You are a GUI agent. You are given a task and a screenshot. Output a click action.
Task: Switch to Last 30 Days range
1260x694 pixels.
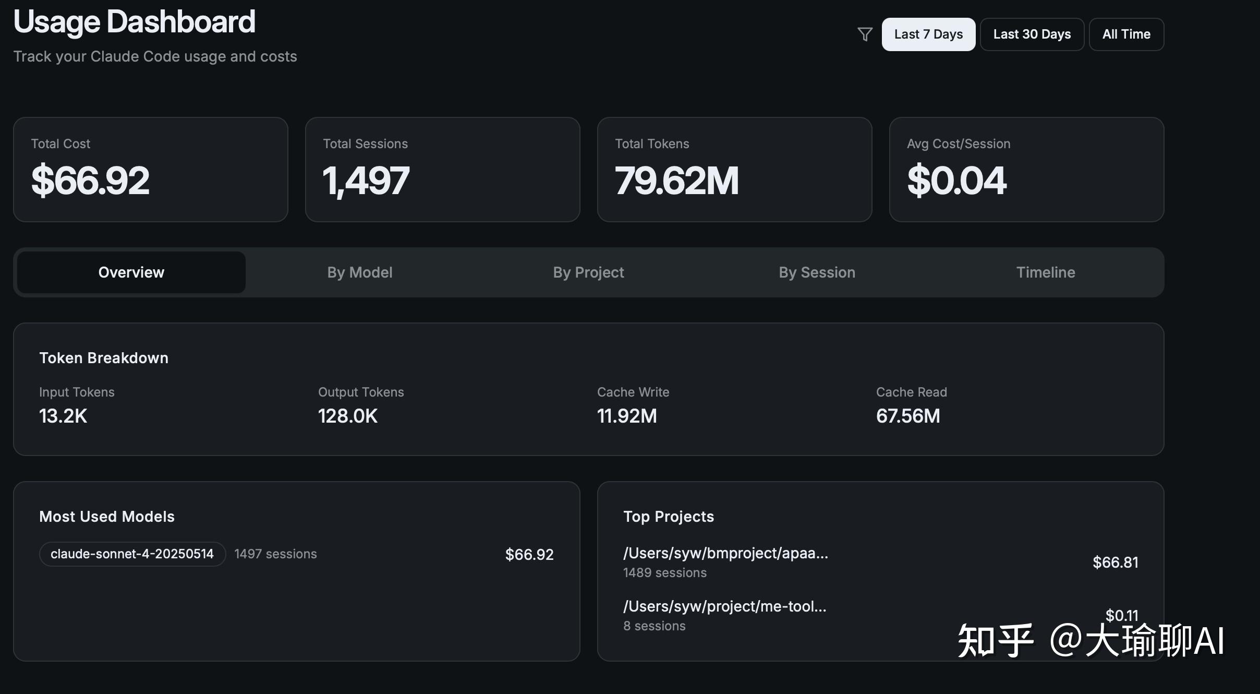tap(1032, 34)
